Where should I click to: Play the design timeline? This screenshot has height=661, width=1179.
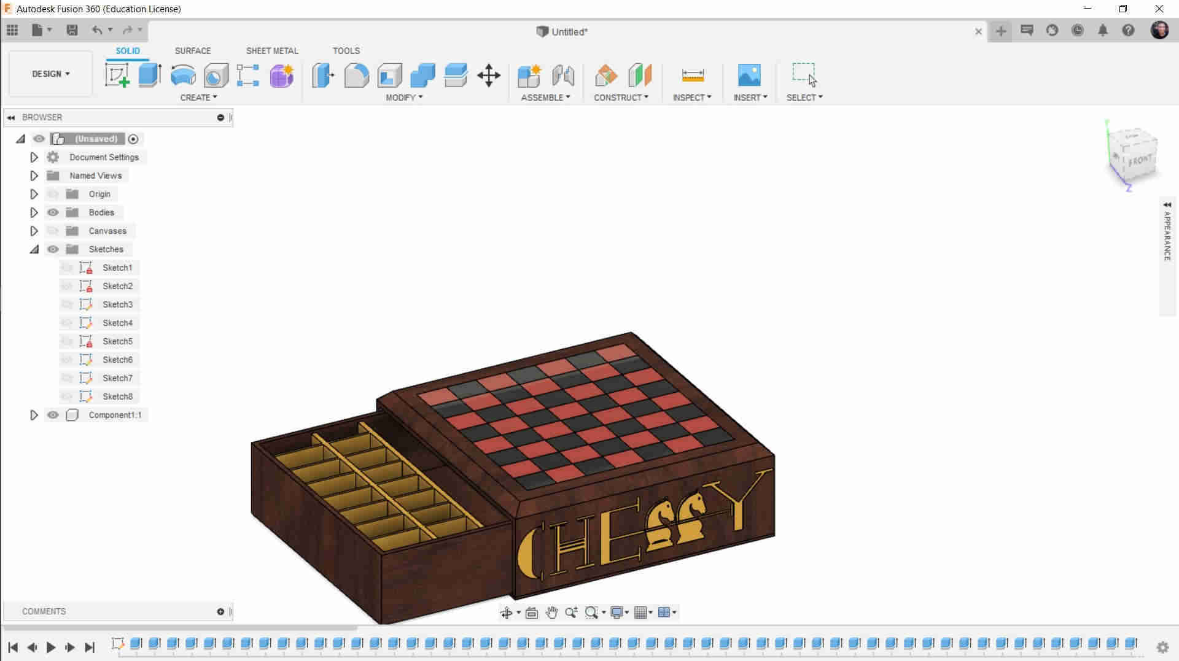point(51,647)
